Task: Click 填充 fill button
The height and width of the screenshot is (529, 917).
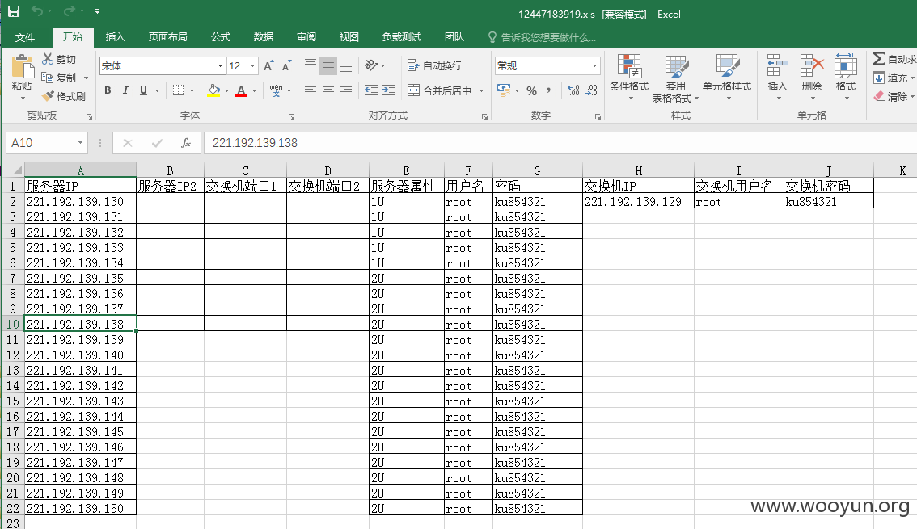Action: point(893,78)
